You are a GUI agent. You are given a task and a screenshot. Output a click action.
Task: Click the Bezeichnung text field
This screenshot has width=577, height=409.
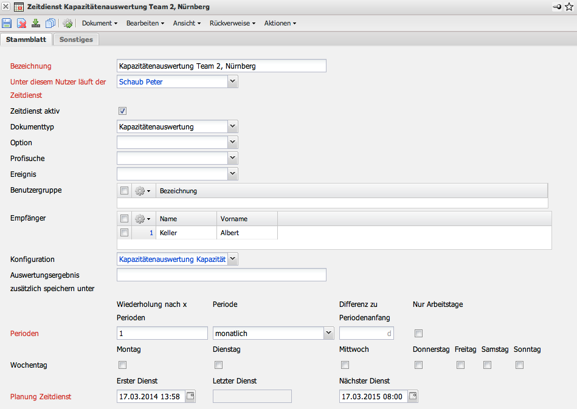(221, 66)
